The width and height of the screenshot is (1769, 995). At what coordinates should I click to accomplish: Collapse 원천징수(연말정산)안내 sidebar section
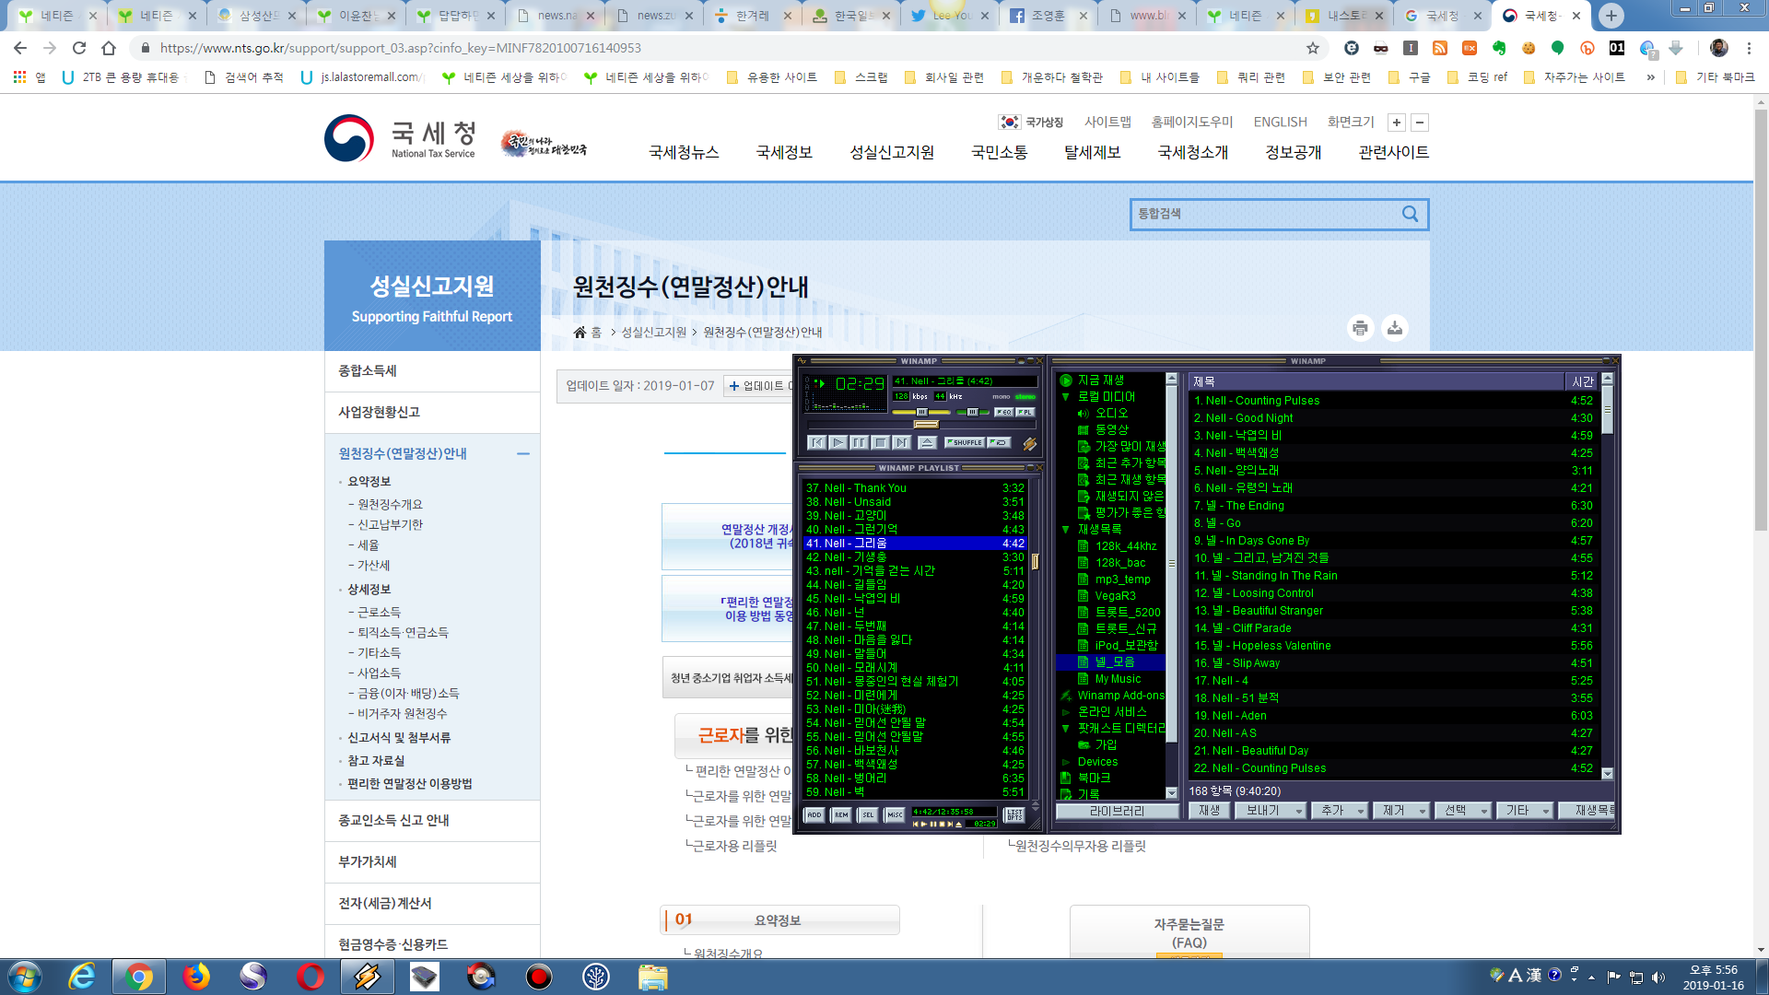coord(522,454)
